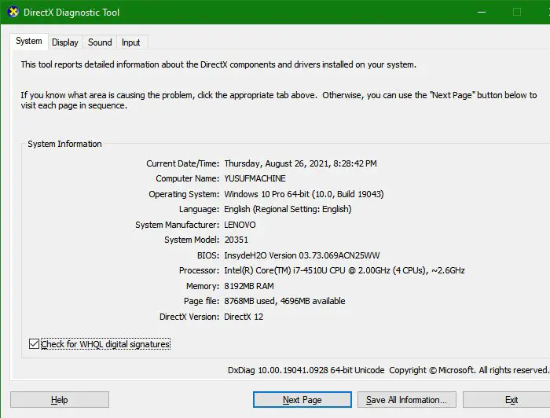Click the 8192MB RAM memory value

tap(249, 286)
